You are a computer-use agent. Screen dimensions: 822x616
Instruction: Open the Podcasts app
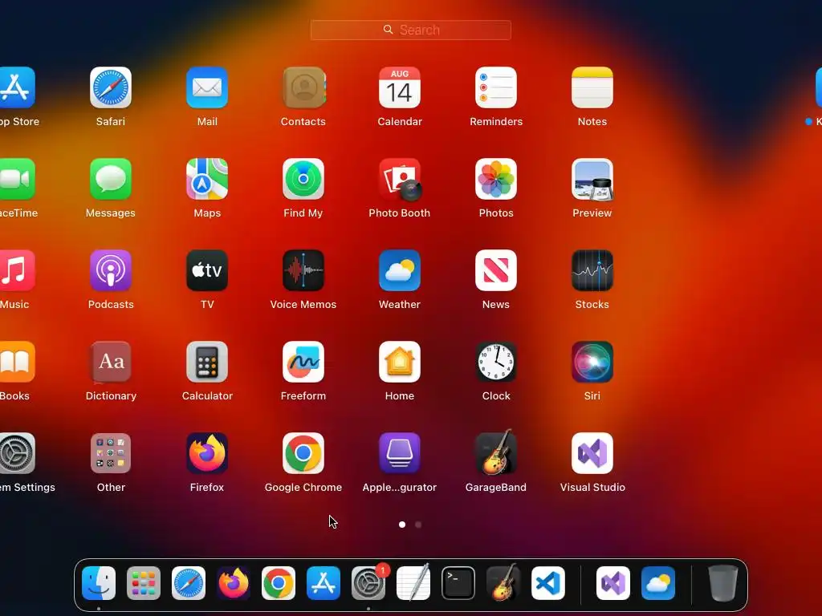111,270
